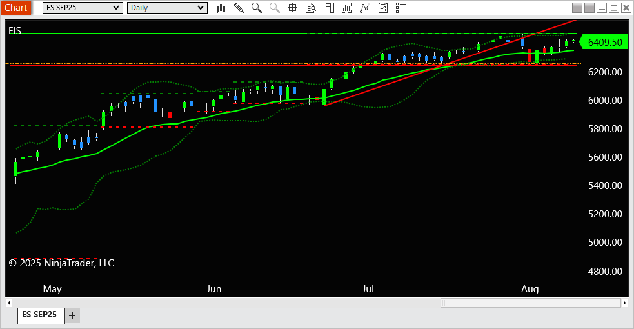Image resolution: width=634 pixels, height=329 pixels.
Task: Click the 5200.00 price axis label
Action: tap(605, 214)
